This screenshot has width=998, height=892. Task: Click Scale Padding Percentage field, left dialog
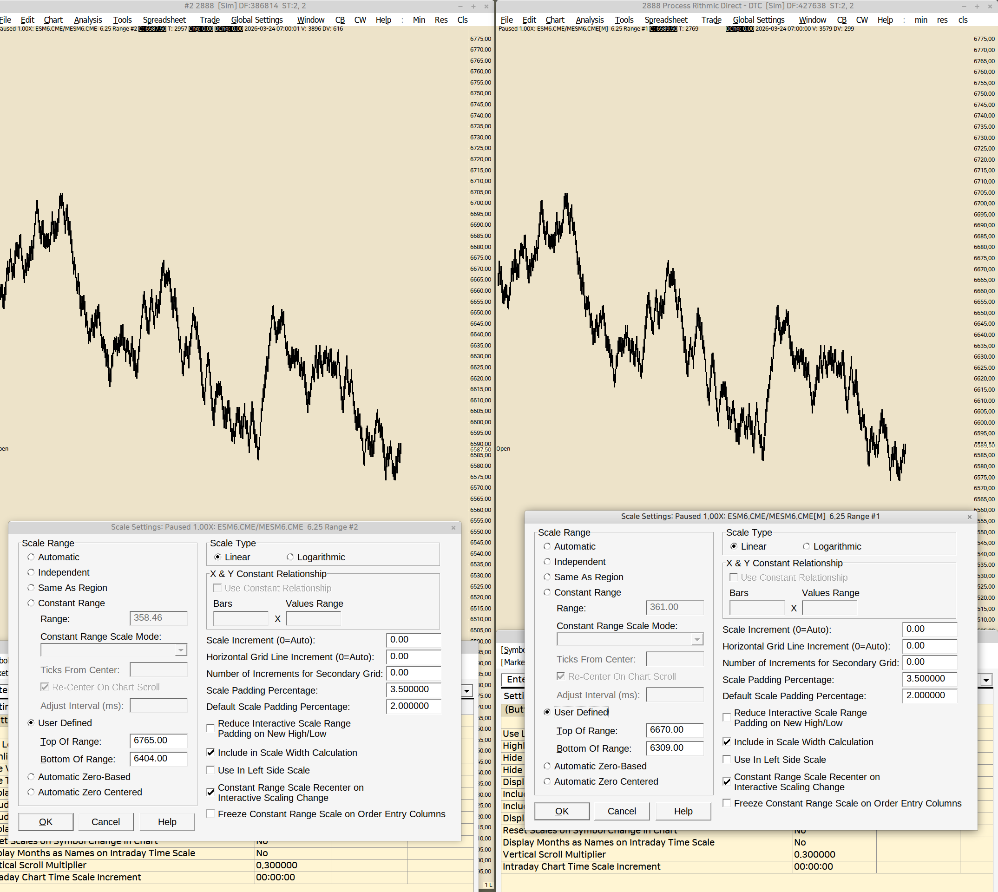(x=413, y=689)
